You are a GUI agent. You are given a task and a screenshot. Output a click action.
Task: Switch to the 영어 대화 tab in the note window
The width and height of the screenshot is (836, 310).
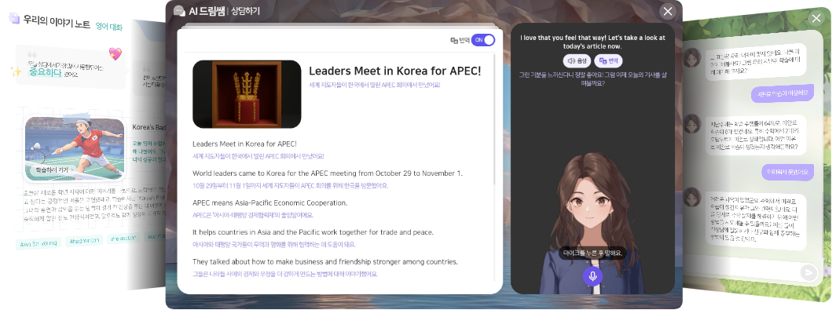tap(108, 26)
